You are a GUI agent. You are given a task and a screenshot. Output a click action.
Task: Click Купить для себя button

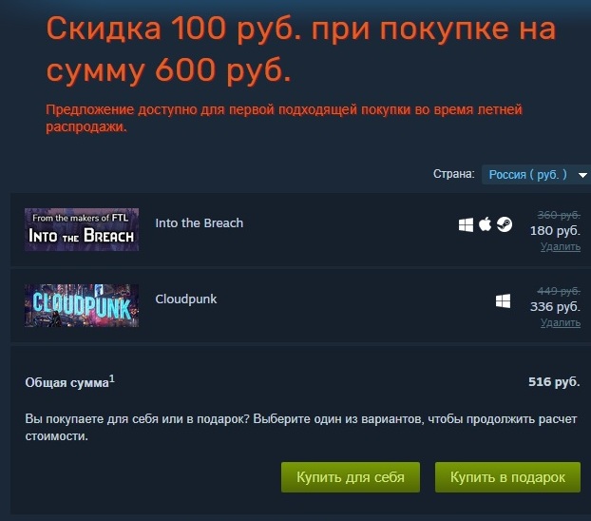pos(351,477)
